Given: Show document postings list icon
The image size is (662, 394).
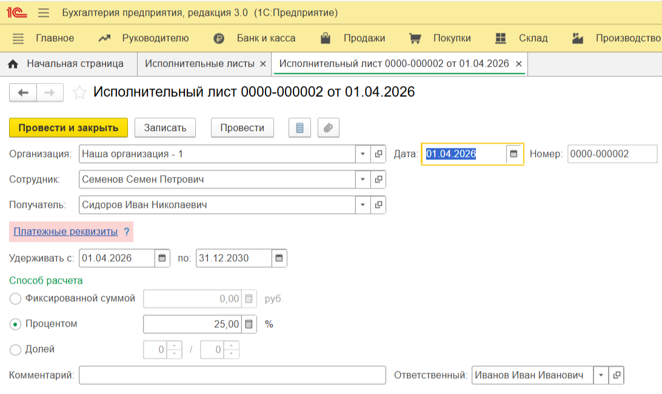Looking at the screenshot, I should click(x=299, y=127).
